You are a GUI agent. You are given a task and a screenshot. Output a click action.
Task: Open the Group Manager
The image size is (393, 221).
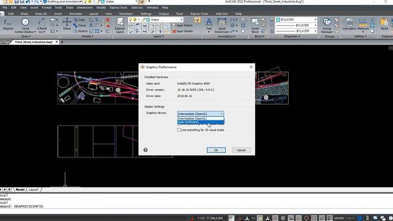pos(327,26)
